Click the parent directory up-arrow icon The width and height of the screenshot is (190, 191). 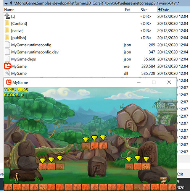coord(7,16)
